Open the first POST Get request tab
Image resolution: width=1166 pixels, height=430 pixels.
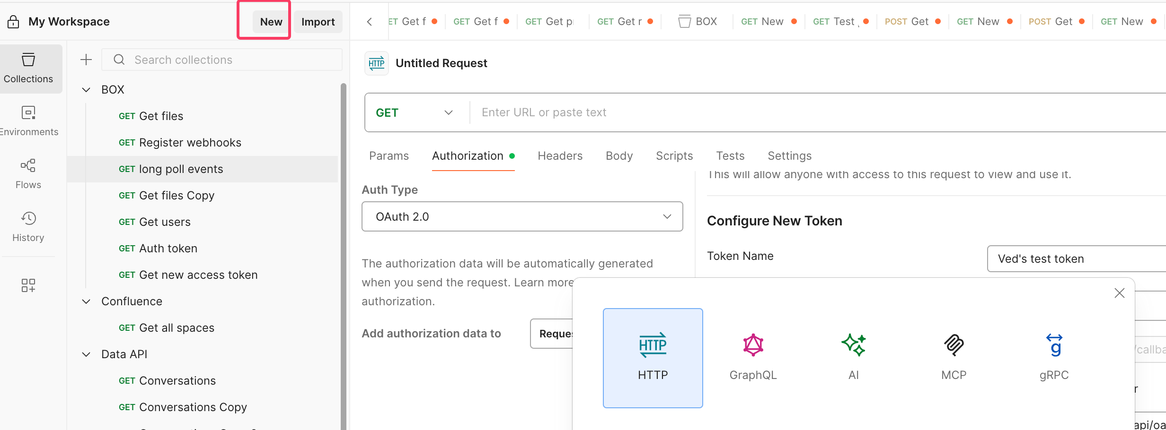[x=912, y=22]
